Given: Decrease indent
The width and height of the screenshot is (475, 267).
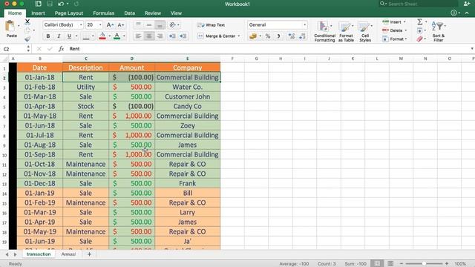Looking at the screenshot, I should 172,36.
